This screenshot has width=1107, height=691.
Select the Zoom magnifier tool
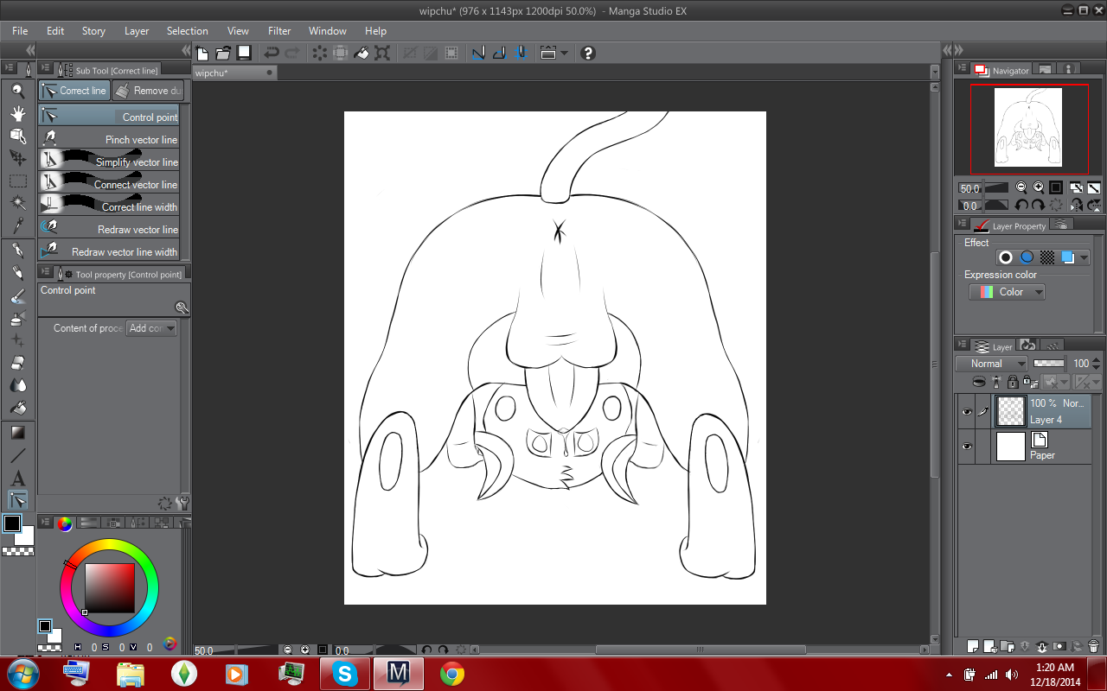17,91
